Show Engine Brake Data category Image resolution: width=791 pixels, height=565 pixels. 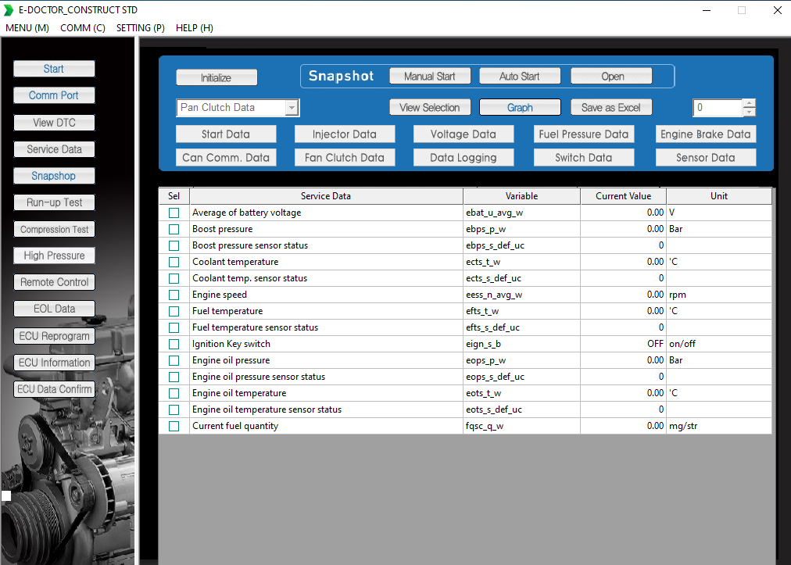[x=706, y=134]
